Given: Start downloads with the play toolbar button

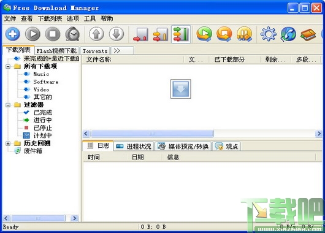Looking at the screenshot, I should tap(32, 34).
